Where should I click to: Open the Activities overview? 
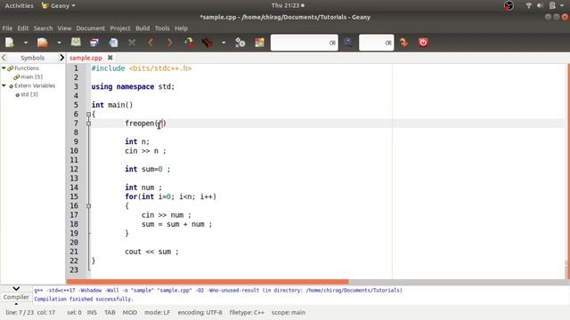(x=19, y=6)
